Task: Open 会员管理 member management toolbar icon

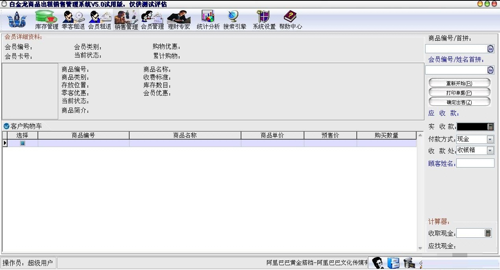Action: coord(152,20)
